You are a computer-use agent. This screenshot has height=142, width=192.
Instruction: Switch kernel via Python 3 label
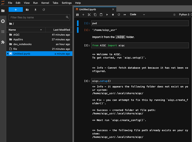pyautogui.click(x=184, y=14)
